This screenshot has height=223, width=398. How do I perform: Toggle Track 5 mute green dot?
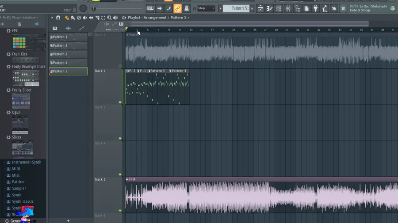(120, 210)
